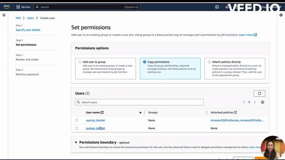Click the User name column header
Image resolution: width=285 pixels, height=160 pixels.
tap(93, 112)
